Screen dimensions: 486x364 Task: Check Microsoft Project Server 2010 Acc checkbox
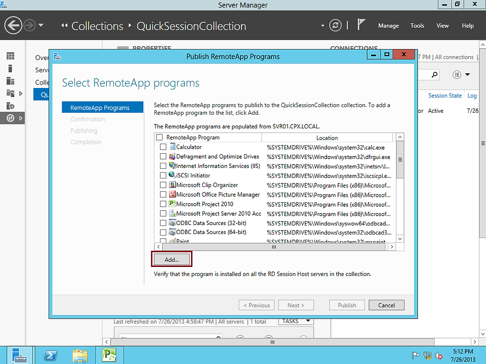(x=163, y=213)
